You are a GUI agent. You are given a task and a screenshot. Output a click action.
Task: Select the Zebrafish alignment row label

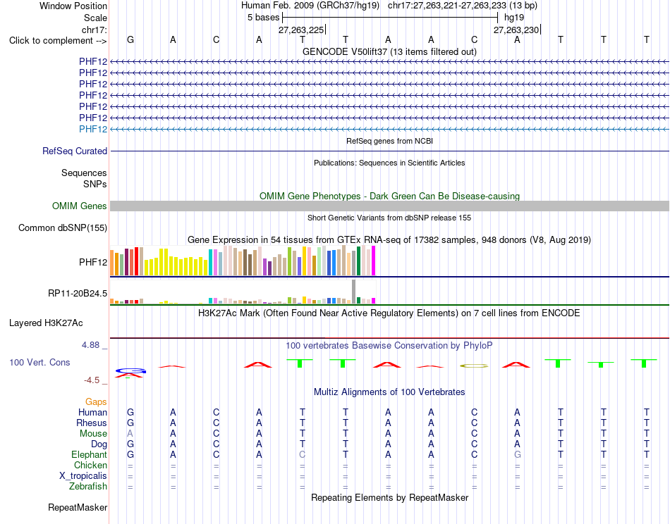88,487
